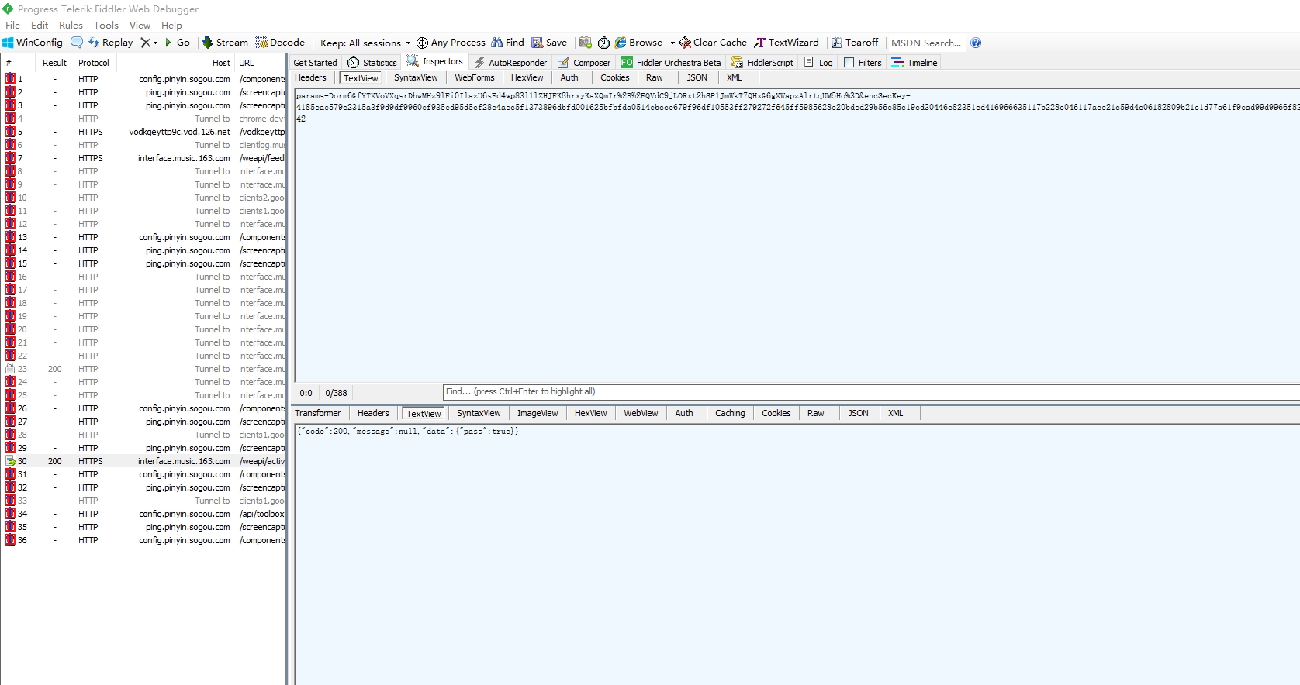
Task: Switch to the Get Started tab
Action: click(315, 63)
